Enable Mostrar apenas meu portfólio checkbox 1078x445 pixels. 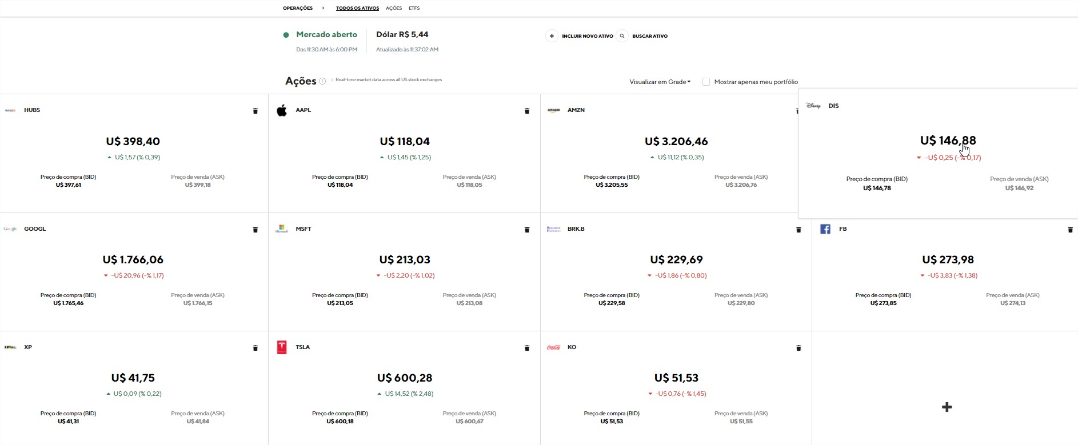pos(706,82)
